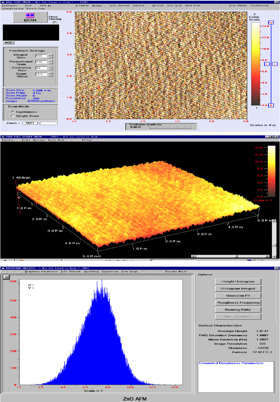Image resolution: width=280 pixels, height=402 pixels.
Task: Click the Setpt Offset stepper arrows
Action: tap(50, 74)
